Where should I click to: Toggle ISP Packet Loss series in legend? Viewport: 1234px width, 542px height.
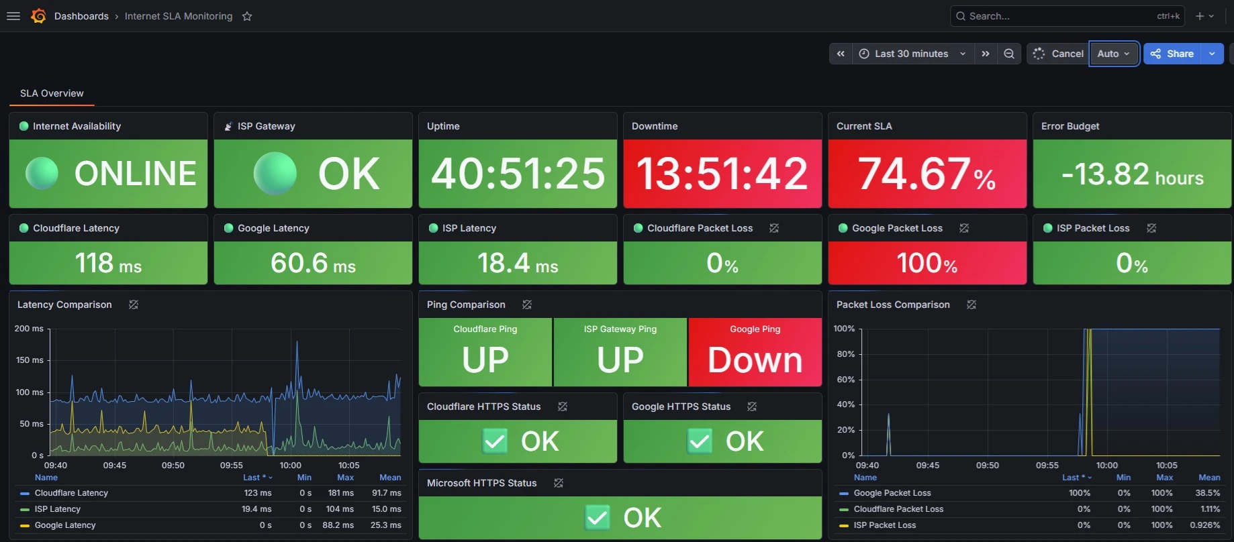coord(885,525)
